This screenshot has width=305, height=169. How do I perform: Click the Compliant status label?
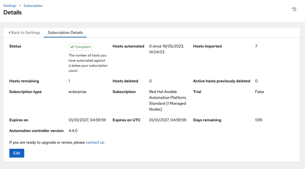click(x=80, y=47)
